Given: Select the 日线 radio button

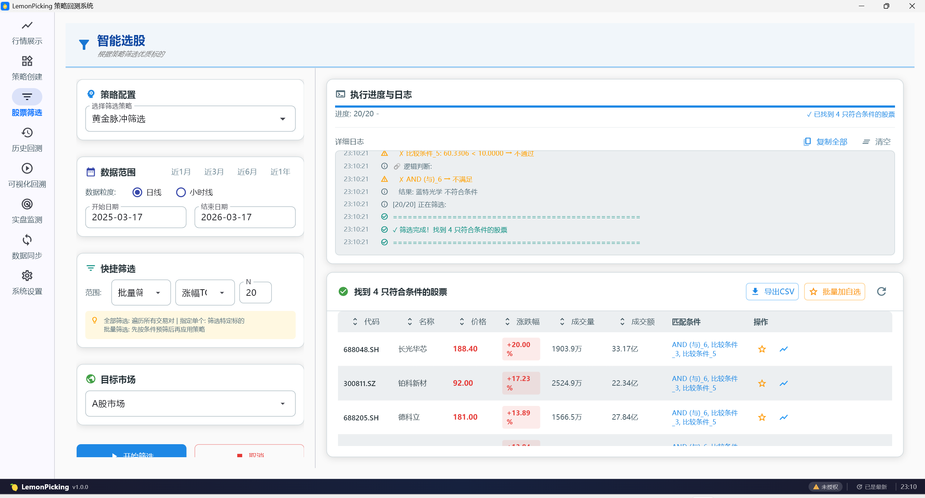Looking at the screenshot, I should coord(137,192).
